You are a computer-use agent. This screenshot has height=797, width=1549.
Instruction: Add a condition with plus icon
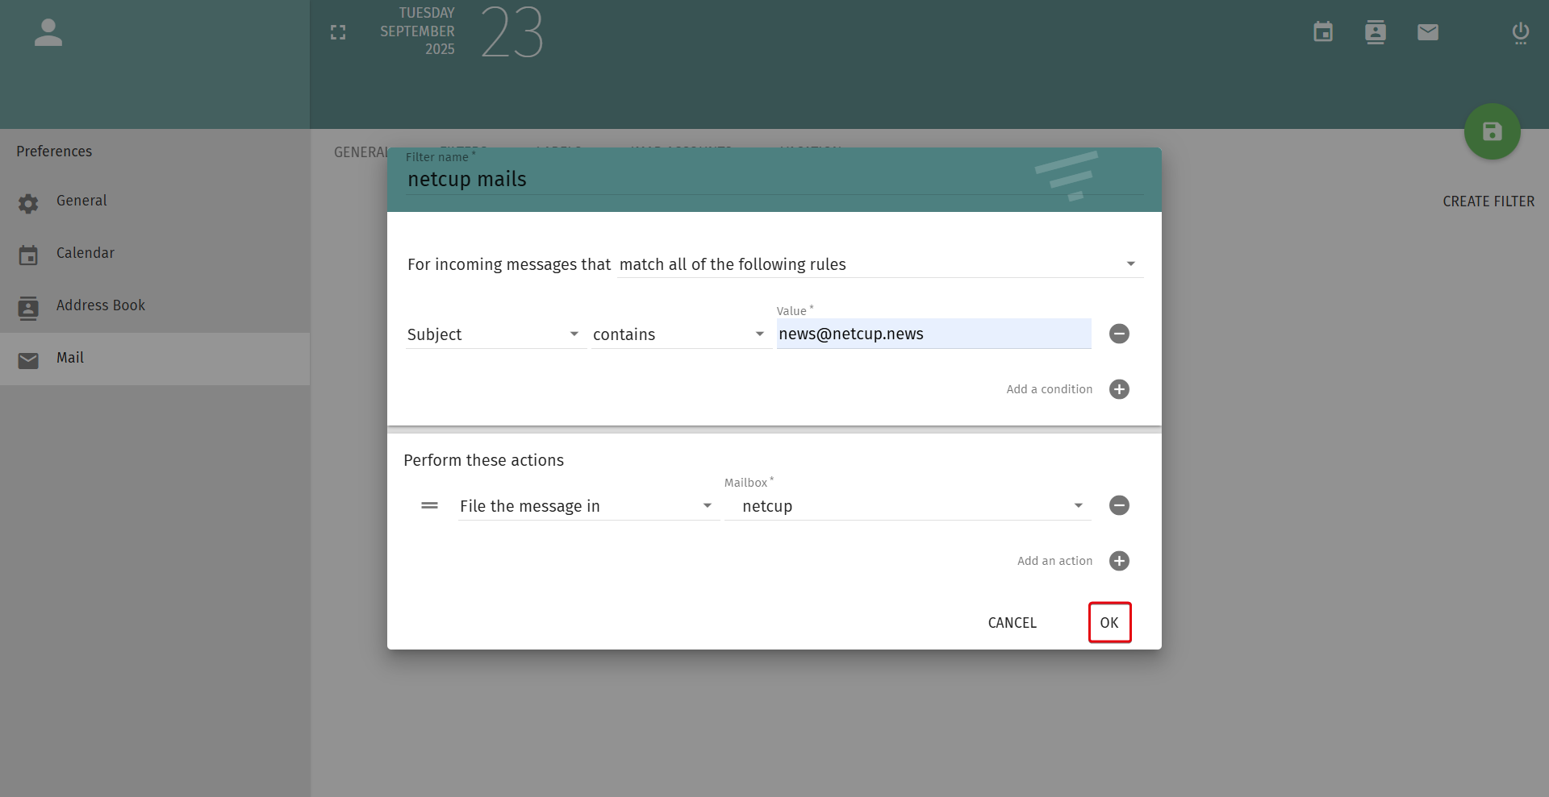1119,389
